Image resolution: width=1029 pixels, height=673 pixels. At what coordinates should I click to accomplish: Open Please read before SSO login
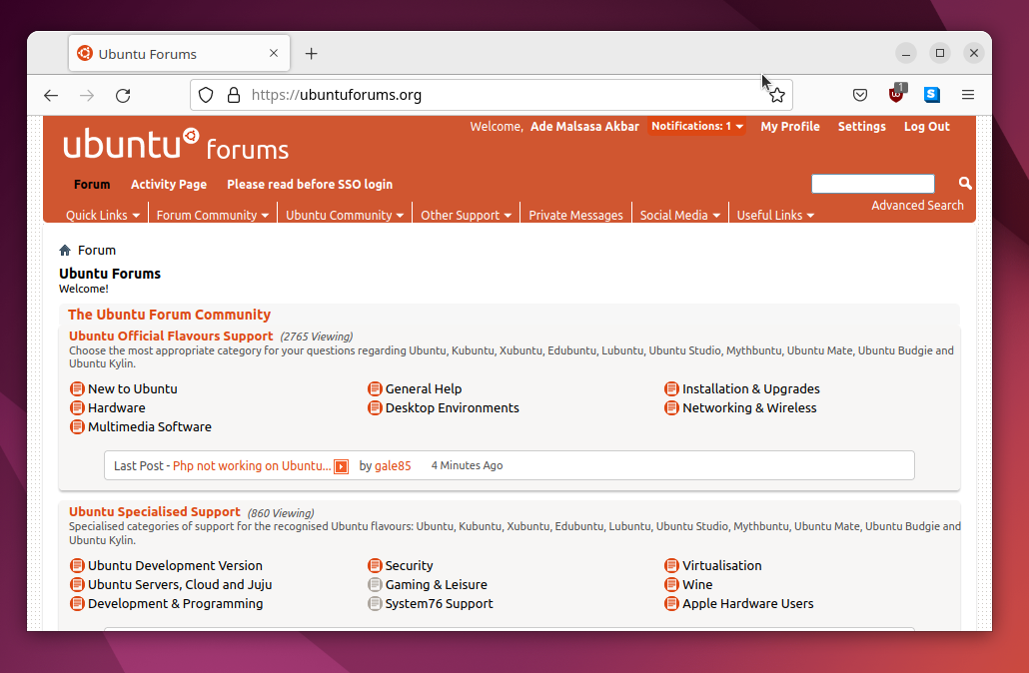pos(310,185)
